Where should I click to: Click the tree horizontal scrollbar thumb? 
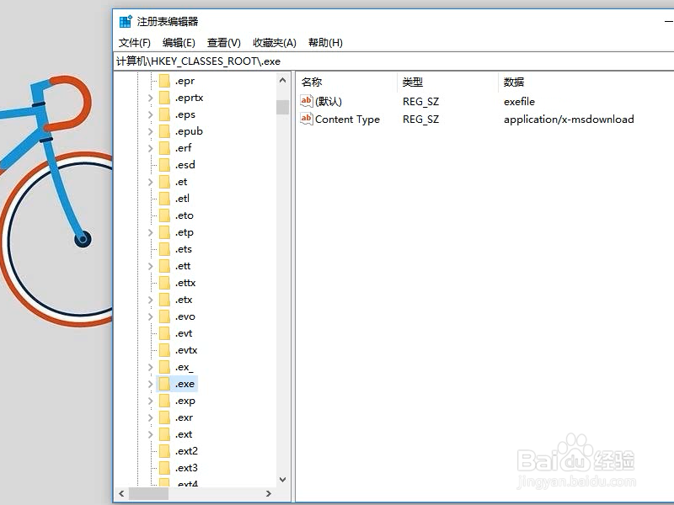149,493
